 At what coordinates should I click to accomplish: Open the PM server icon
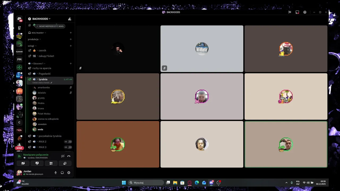(19, 59)
